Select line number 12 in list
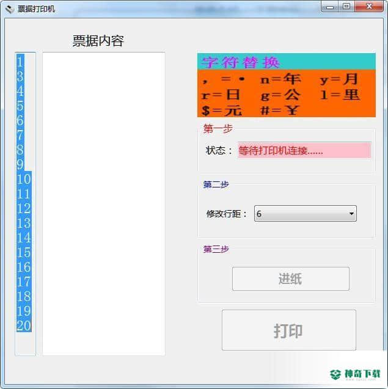Image resolution: width=388 pixels, height=389 pixels. click(24, 208)
